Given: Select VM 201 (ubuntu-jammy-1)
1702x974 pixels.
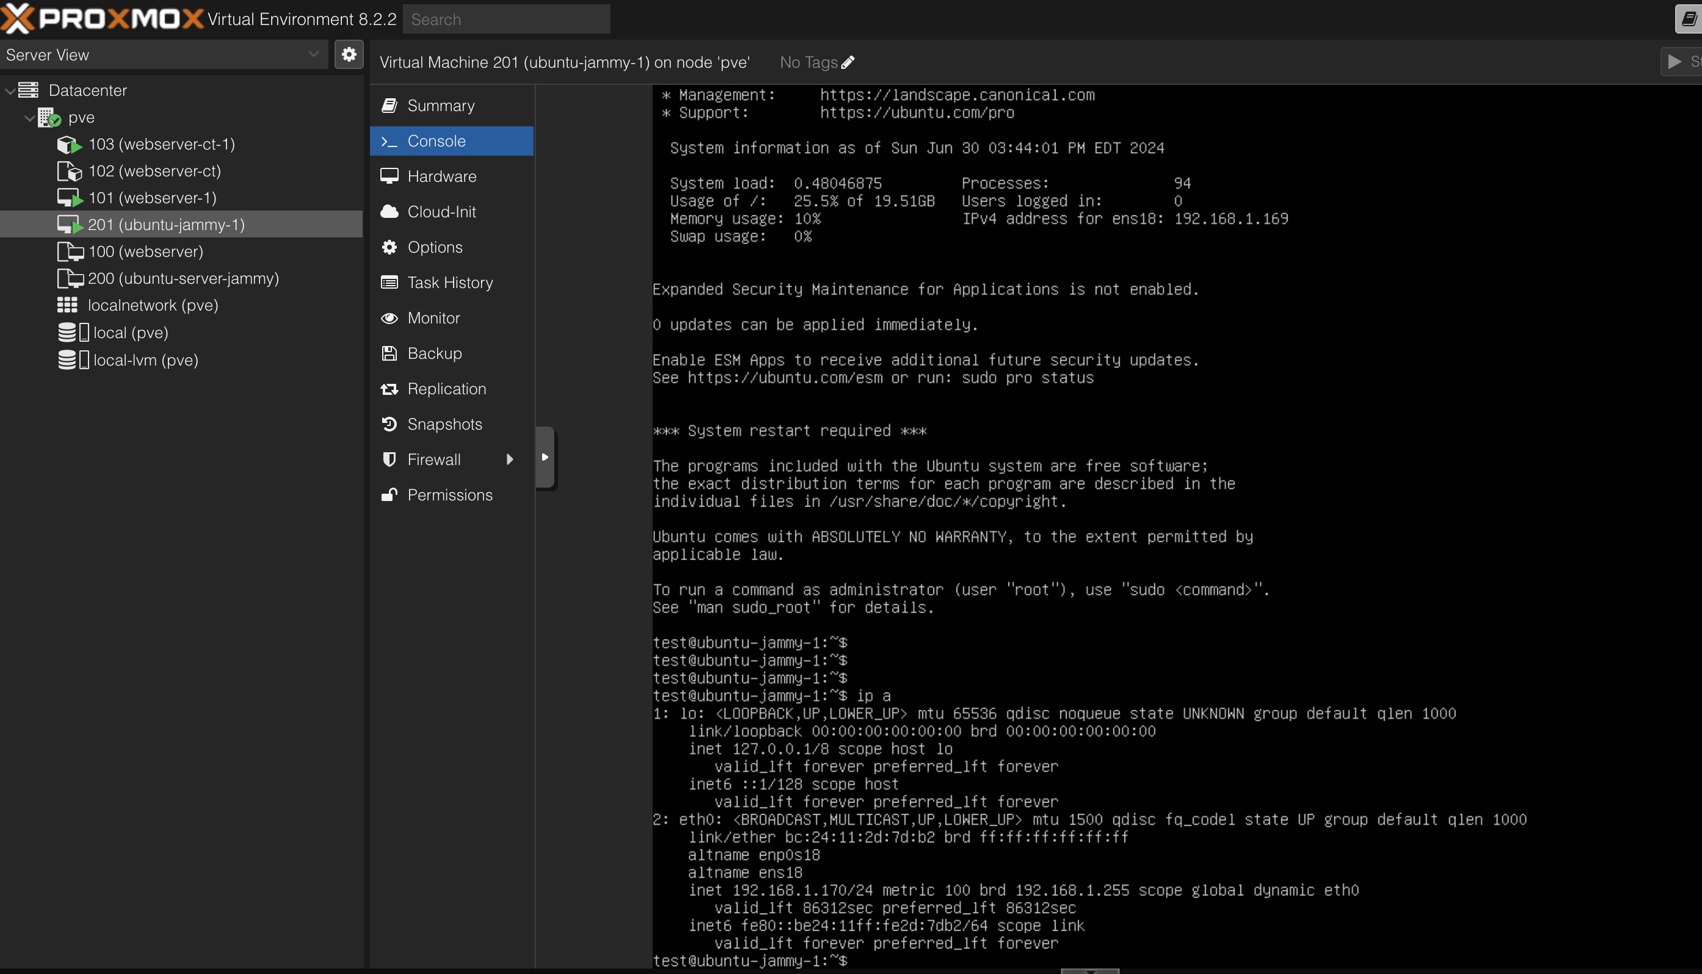Looking at the screenshot, I should [181, 224].
